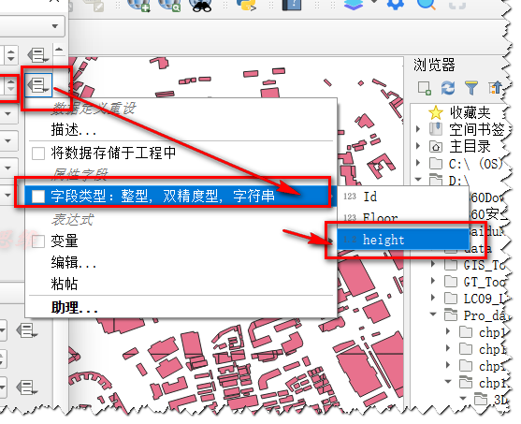Toggle the 变量 checkbox

(38, 241)
